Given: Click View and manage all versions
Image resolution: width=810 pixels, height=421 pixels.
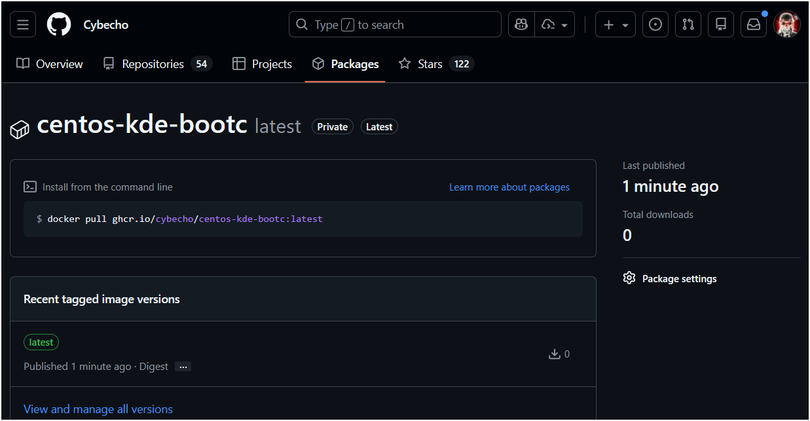Looking at the screenshot, I should (x=98, y=409).
